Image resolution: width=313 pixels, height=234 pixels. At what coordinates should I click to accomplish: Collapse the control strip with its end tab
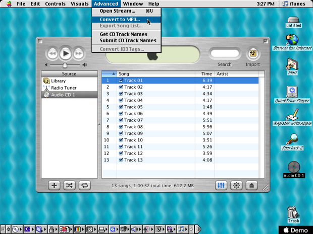coord(197,229)
